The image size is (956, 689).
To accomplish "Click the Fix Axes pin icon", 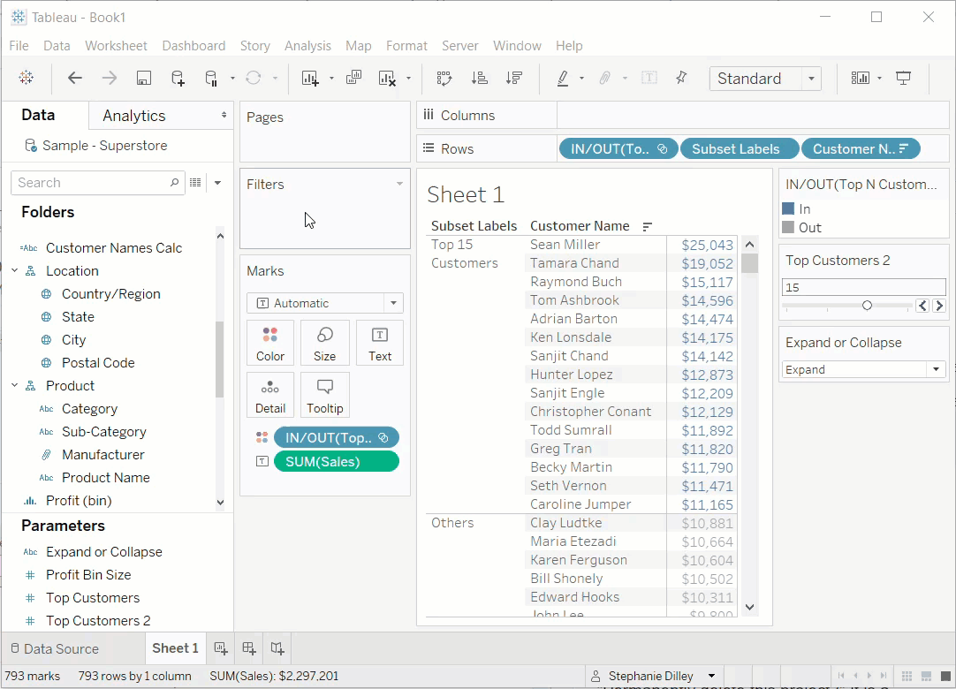I will click(x=681, y=78).
